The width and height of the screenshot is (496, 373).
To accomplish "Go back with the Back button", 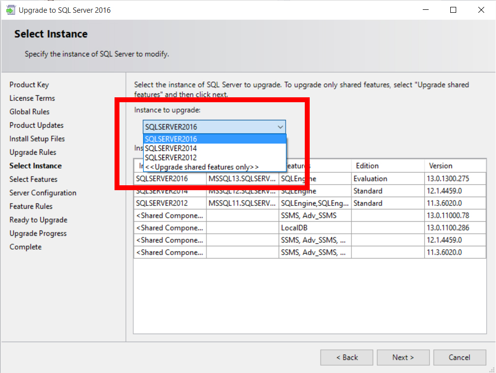I will click(x=347, y=357).
